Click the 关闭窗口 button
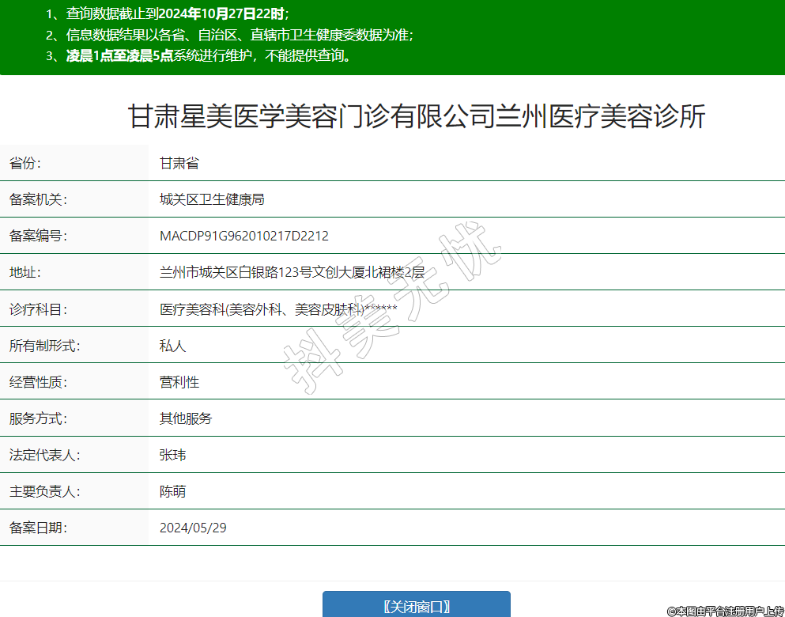Viewport: 785px width, 617px height. (416, 606)
